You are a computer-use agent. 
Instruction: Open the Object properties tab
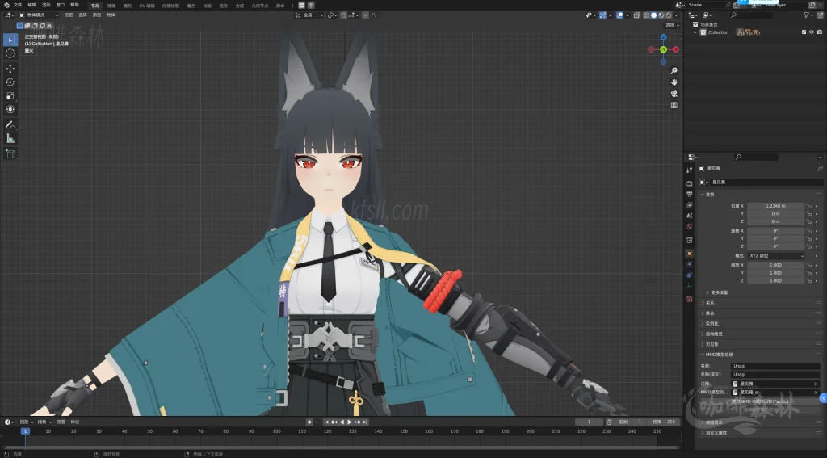pyautogui.click(x=690, y=254)
